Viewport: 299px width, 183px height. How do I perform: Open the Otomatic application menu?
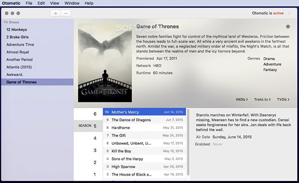(x=11, y=3)
